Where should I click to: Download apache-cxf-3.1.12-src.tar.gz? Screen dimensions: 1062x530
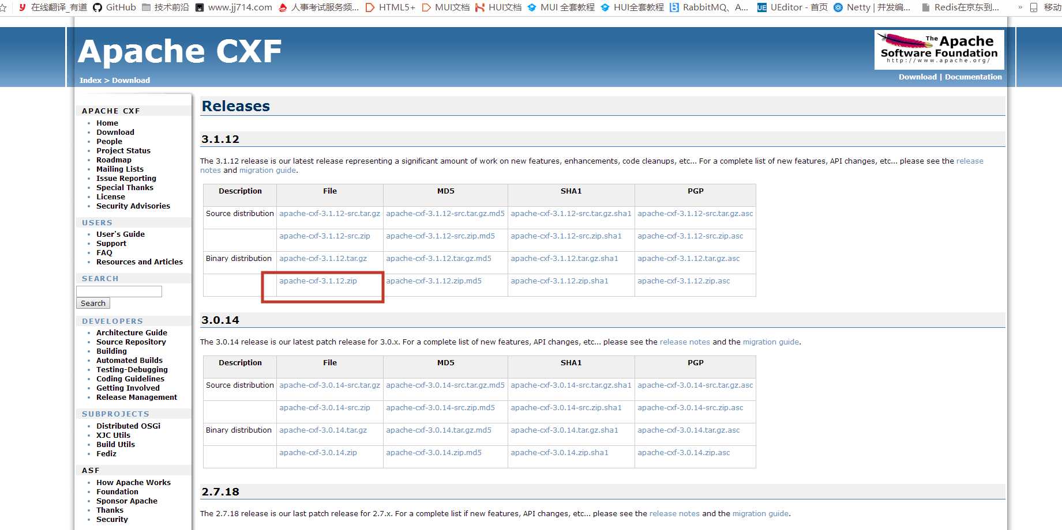(330, 213)
